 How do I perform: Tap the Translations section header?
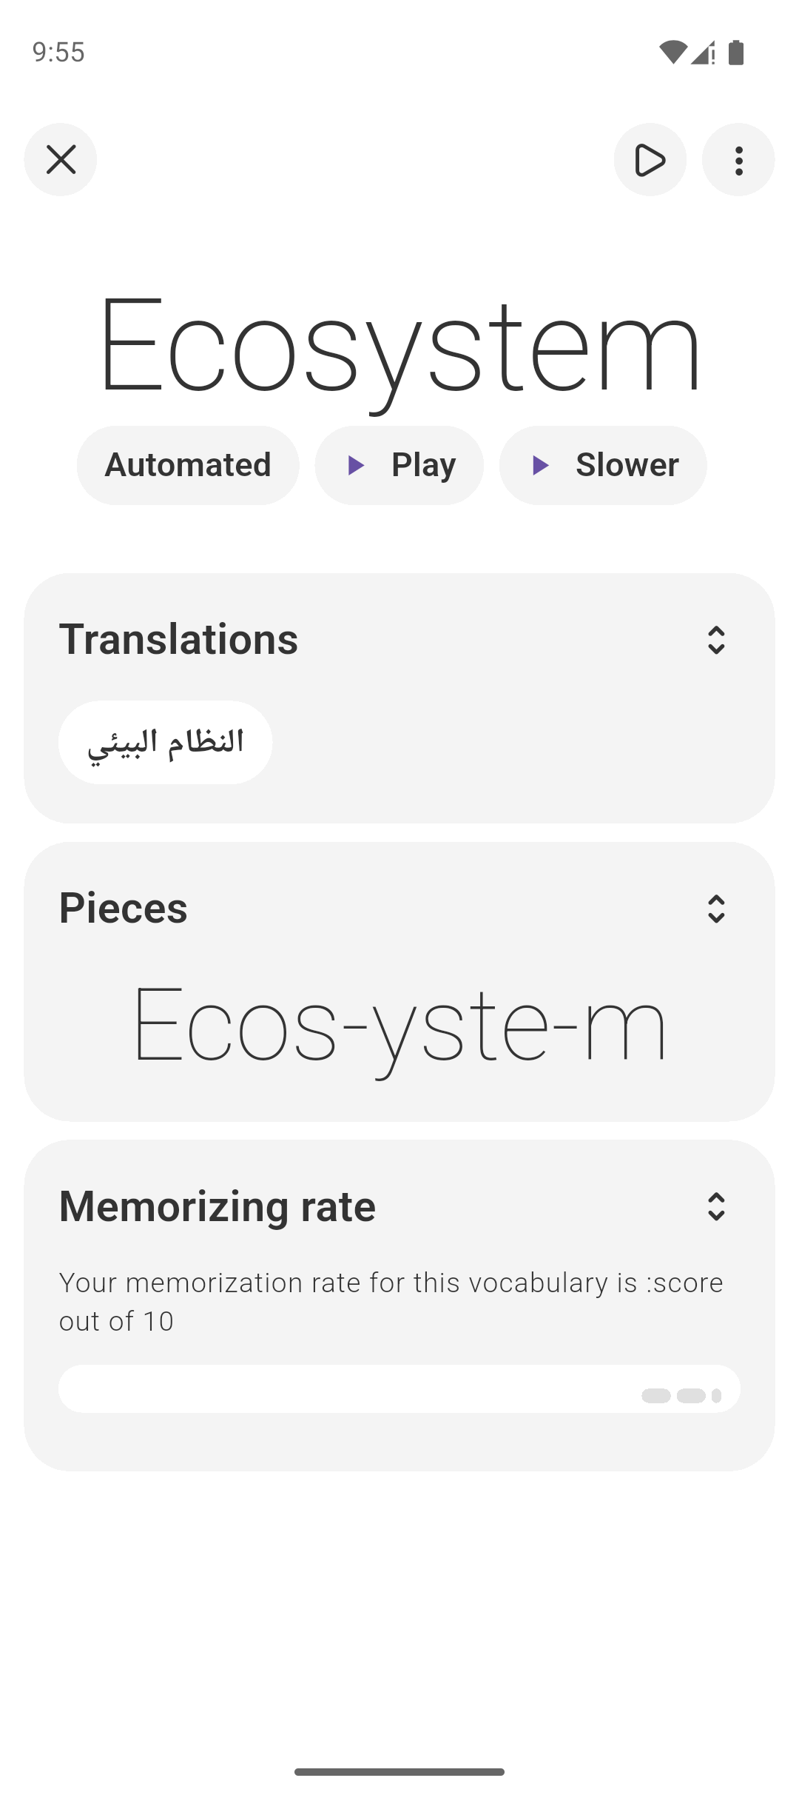point(179,640)
